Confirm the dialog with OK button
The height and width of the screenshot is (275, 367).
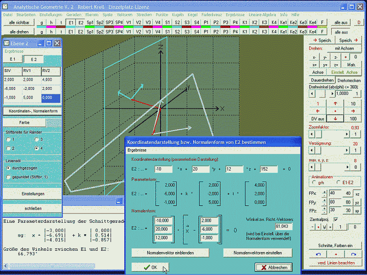tap(150, 267)
